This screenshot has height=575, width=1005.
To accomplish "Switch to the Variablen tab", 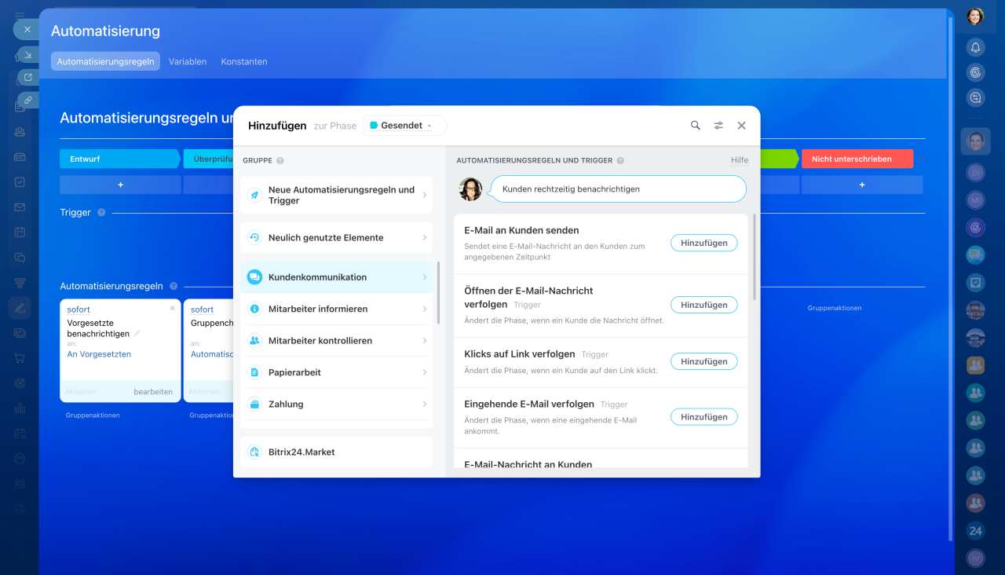I will tap(188, 61).
